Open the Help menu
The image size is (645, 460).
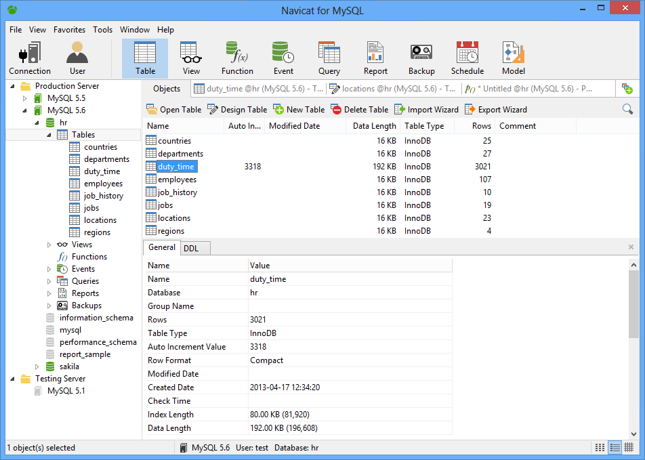[x=165, y=30]
